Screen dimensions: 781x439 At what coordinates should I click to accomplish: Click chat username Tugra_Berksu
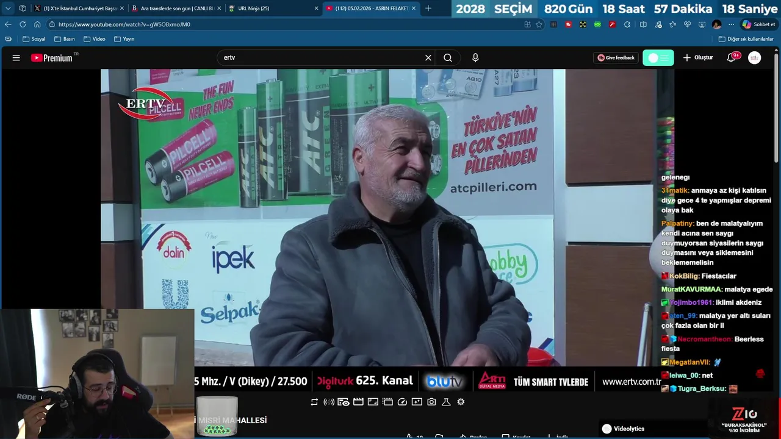(x=702, y=389)
